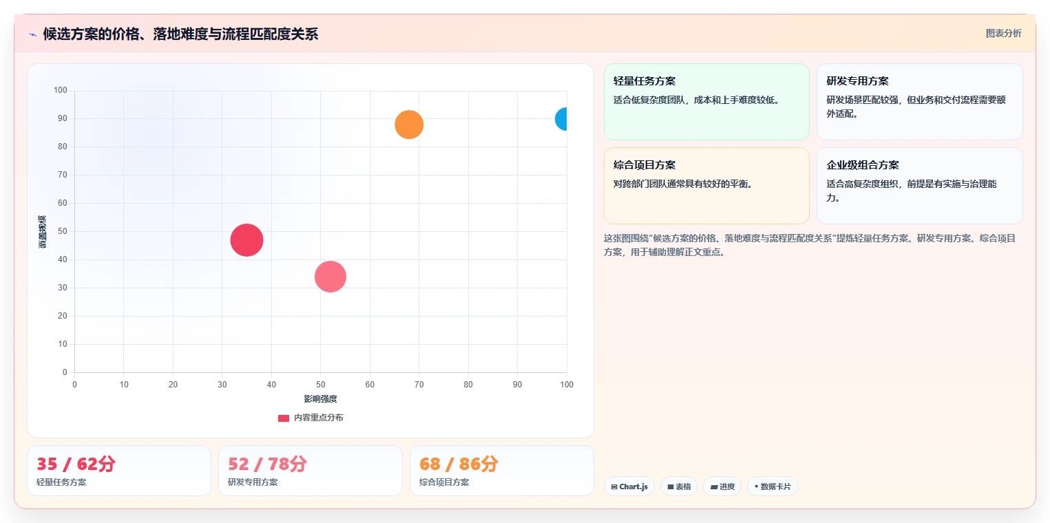1050x523 pixels.
Task: Click the x-axis tick label 50
Action: pyautogui.click(x=321, y=385)
